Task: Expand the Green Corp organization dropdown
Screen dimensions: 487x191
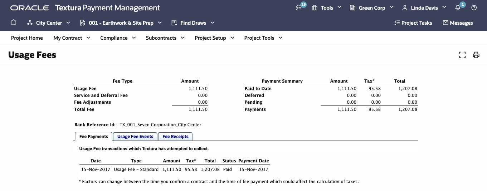Action: pos(371,8)
